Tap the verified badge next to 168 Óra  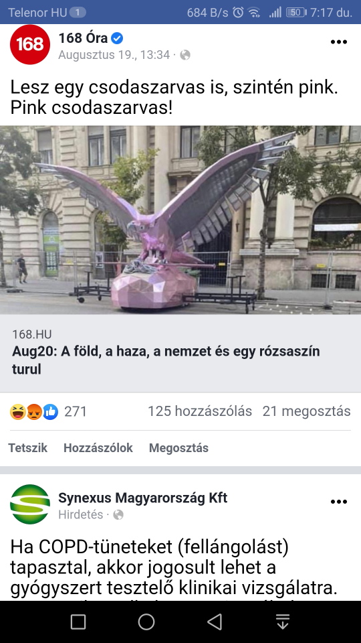coord(117,39)
